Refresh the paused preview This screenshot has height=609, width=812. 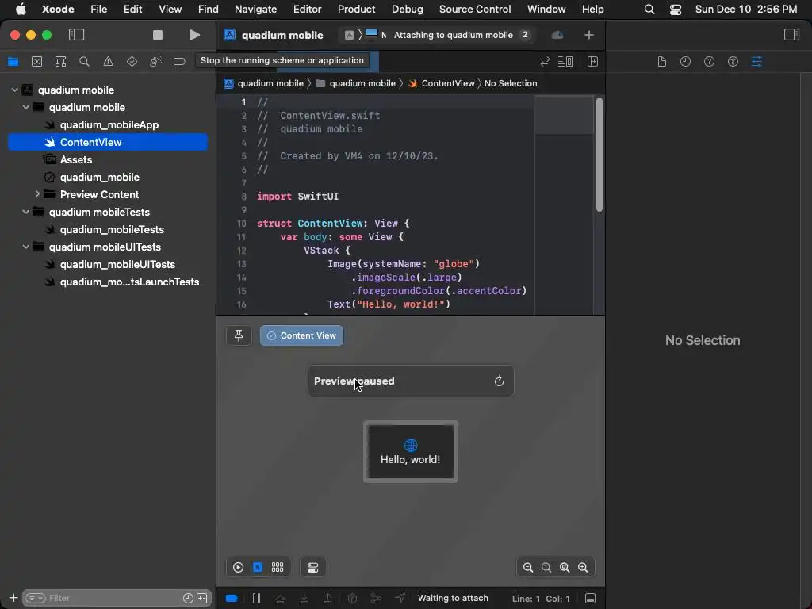point(499,381)
